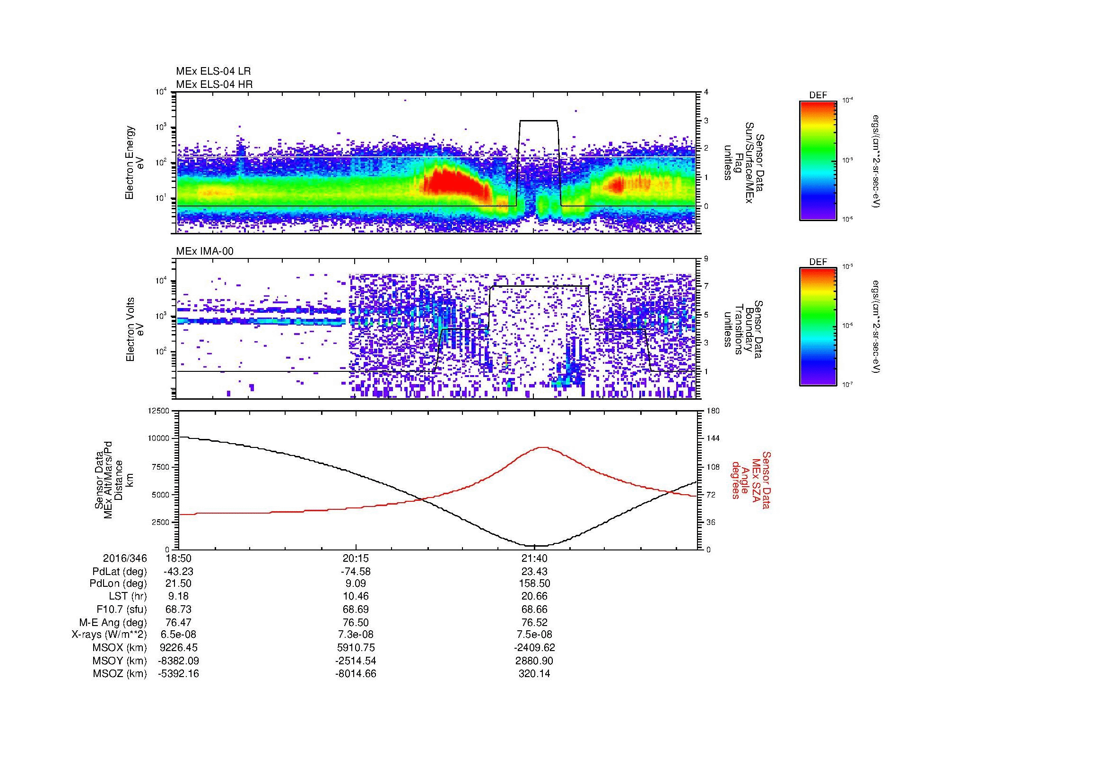
Task: Click the 'PdLat (deg)' row label
Action: coord(120,572)
